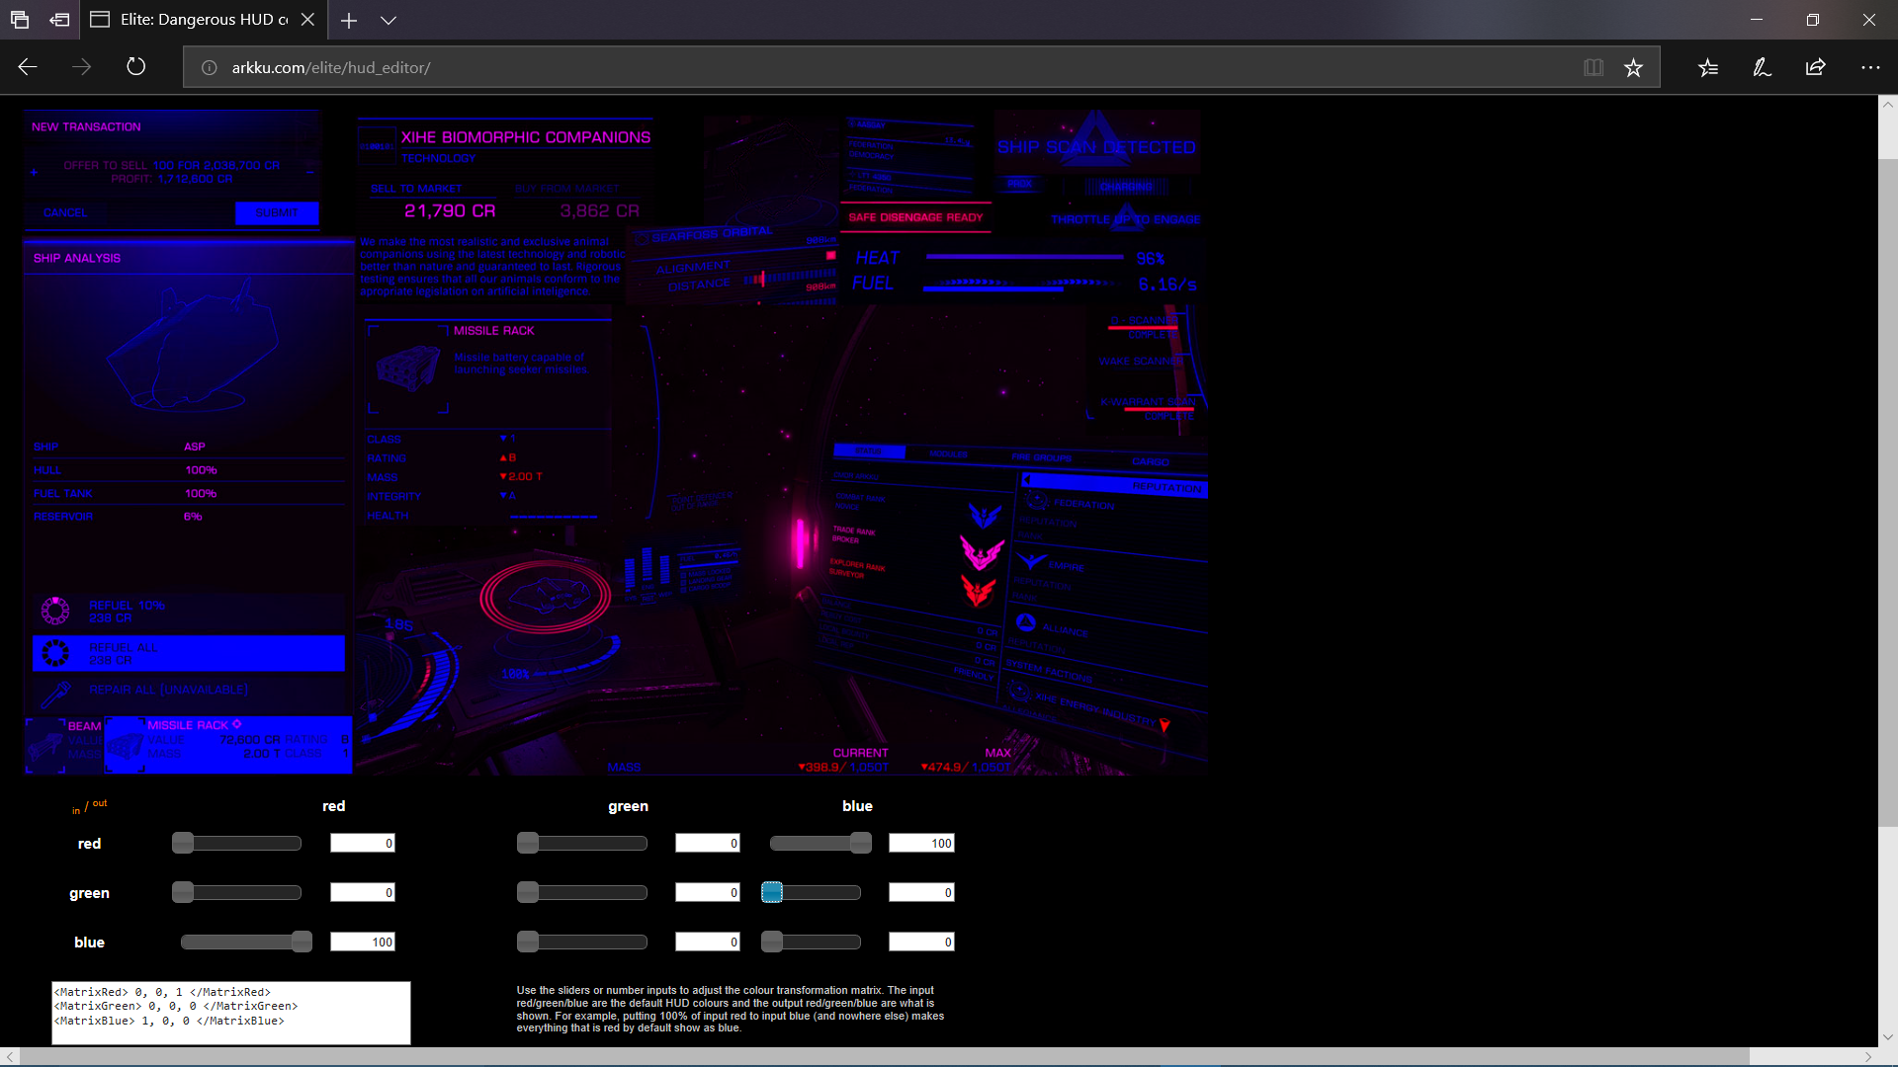Click the red-in red-out number field

363,843
